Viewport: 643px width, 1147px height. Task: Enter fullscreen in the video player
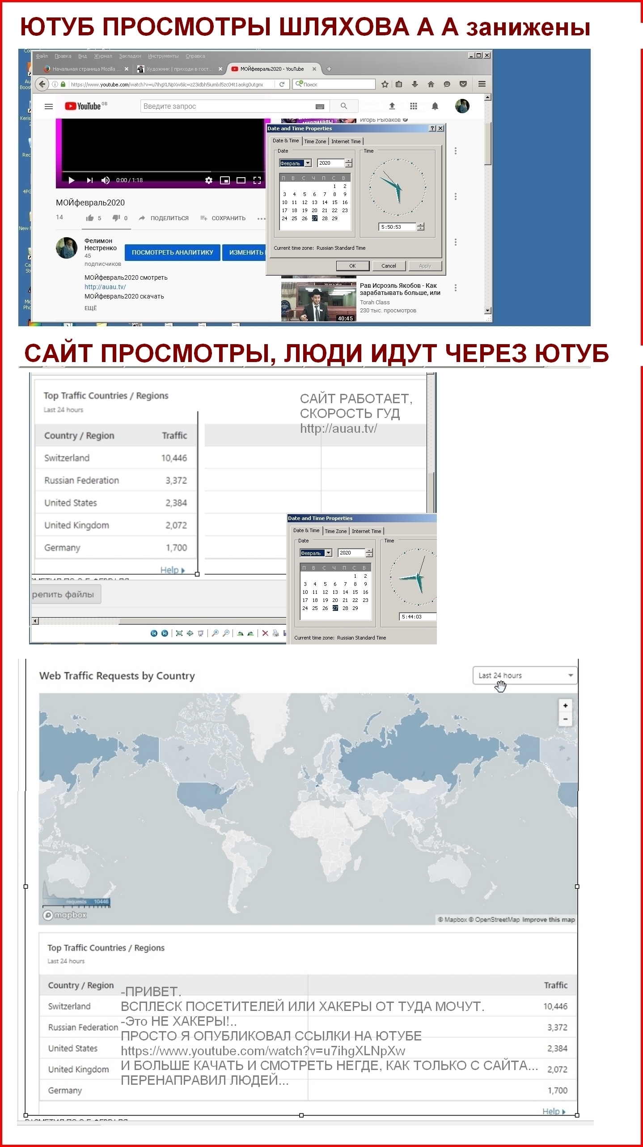tap(257, 180)
